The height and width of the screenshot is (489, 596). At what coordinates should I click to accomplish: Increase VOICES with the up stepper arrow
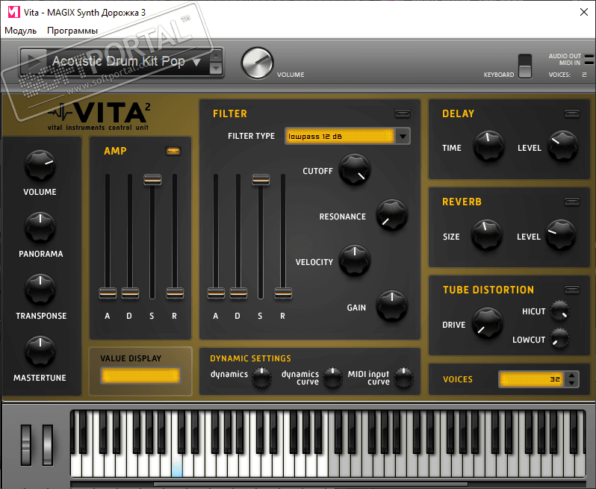coord(571,376)
